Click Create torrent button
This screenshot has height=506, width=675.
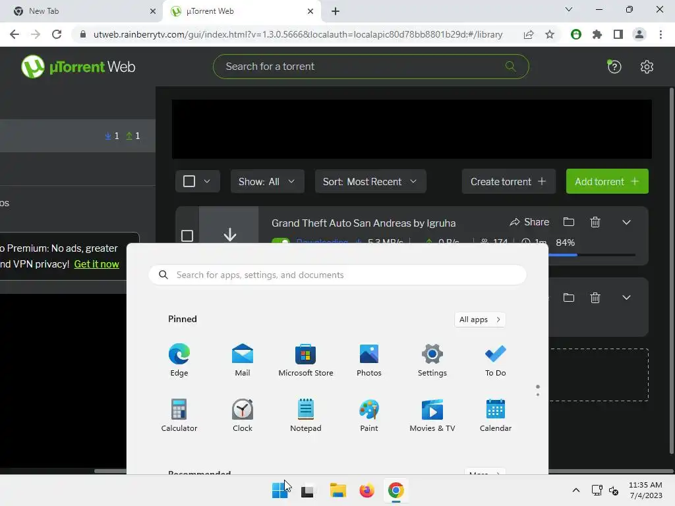pyautogui.click(x=508, y=181)
